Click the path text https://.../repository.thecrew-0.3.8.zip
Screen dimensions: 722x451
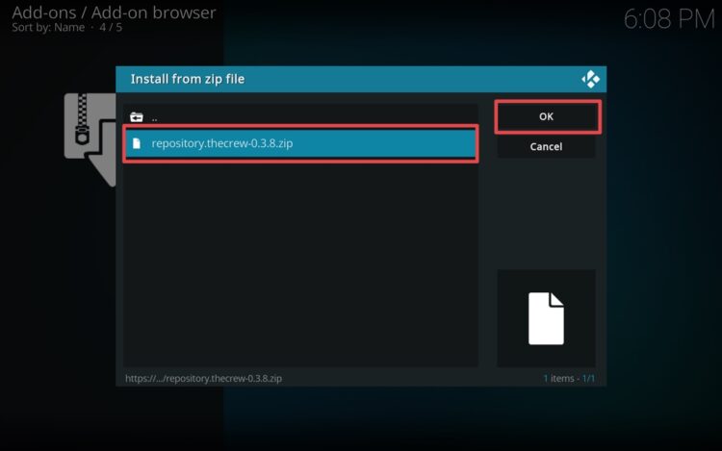(203, 378)
